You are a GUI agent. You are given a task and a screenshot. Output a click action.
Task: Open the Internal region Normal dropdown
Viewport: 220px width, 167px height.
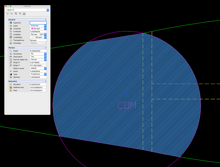38,60
